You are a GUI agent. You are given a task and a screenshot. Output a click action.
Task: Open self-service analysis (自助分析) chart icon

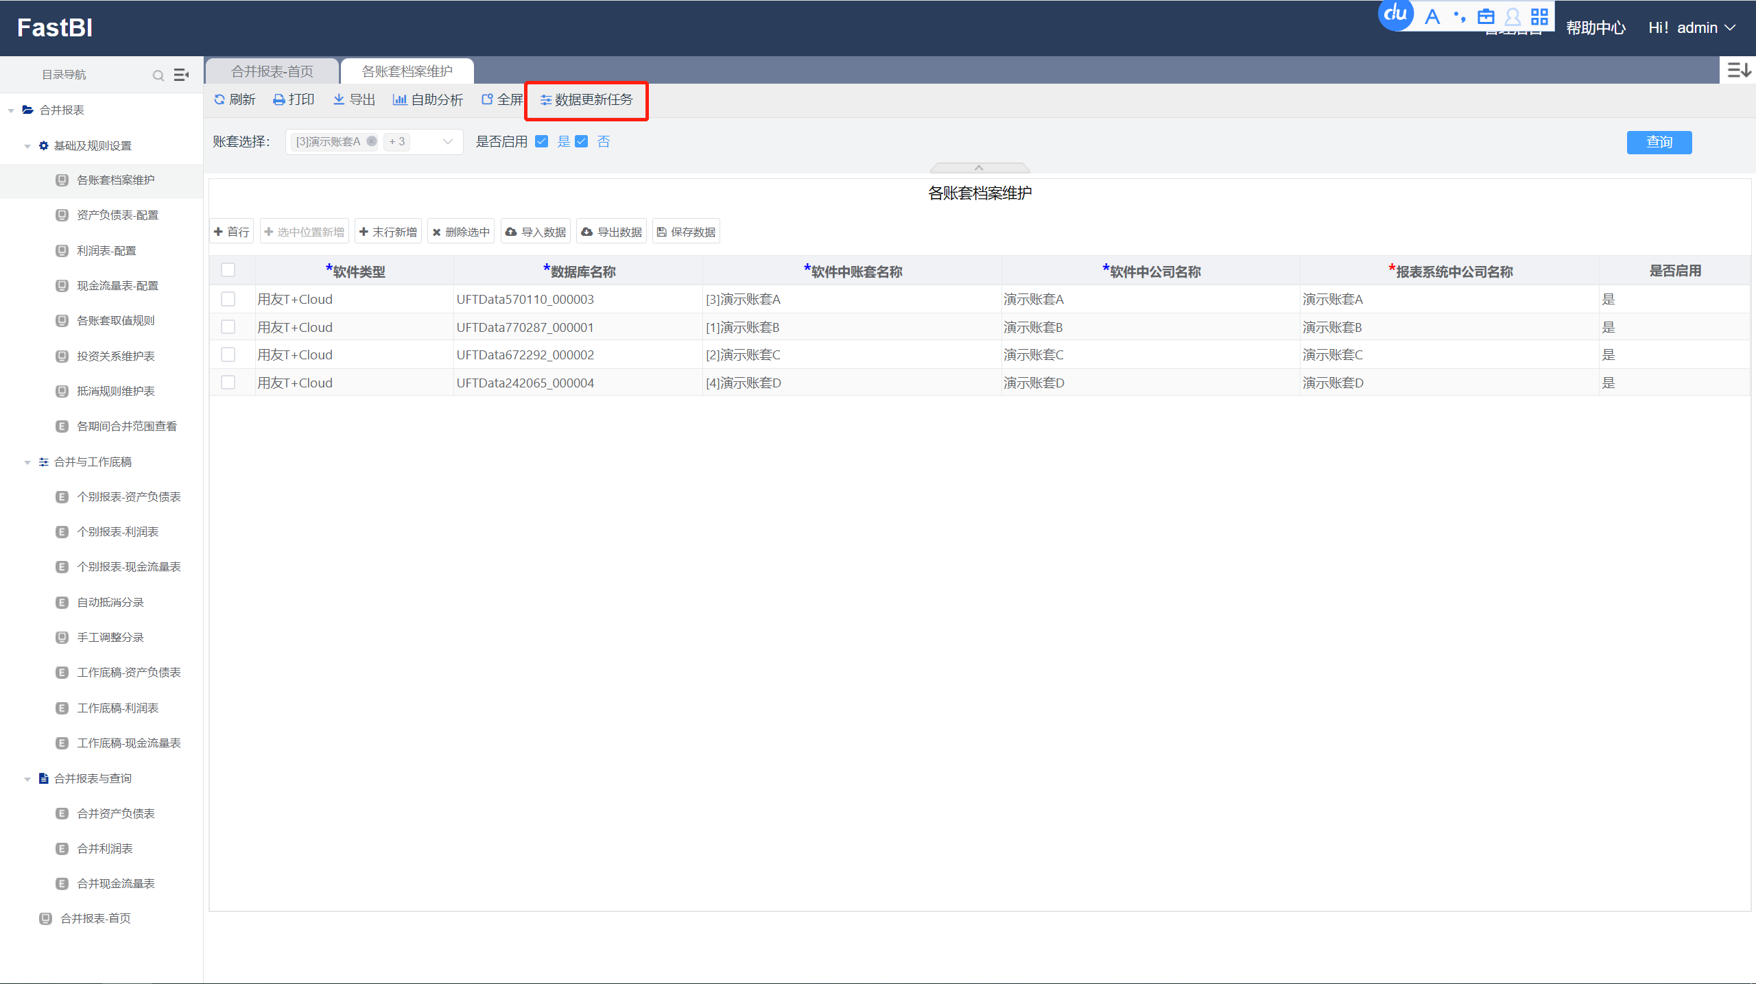click(x=400, y=100)
